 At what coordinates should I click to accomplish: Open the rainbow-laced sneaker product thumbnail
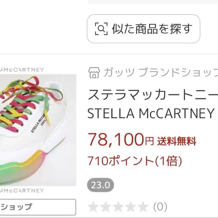tap(38, 130)
